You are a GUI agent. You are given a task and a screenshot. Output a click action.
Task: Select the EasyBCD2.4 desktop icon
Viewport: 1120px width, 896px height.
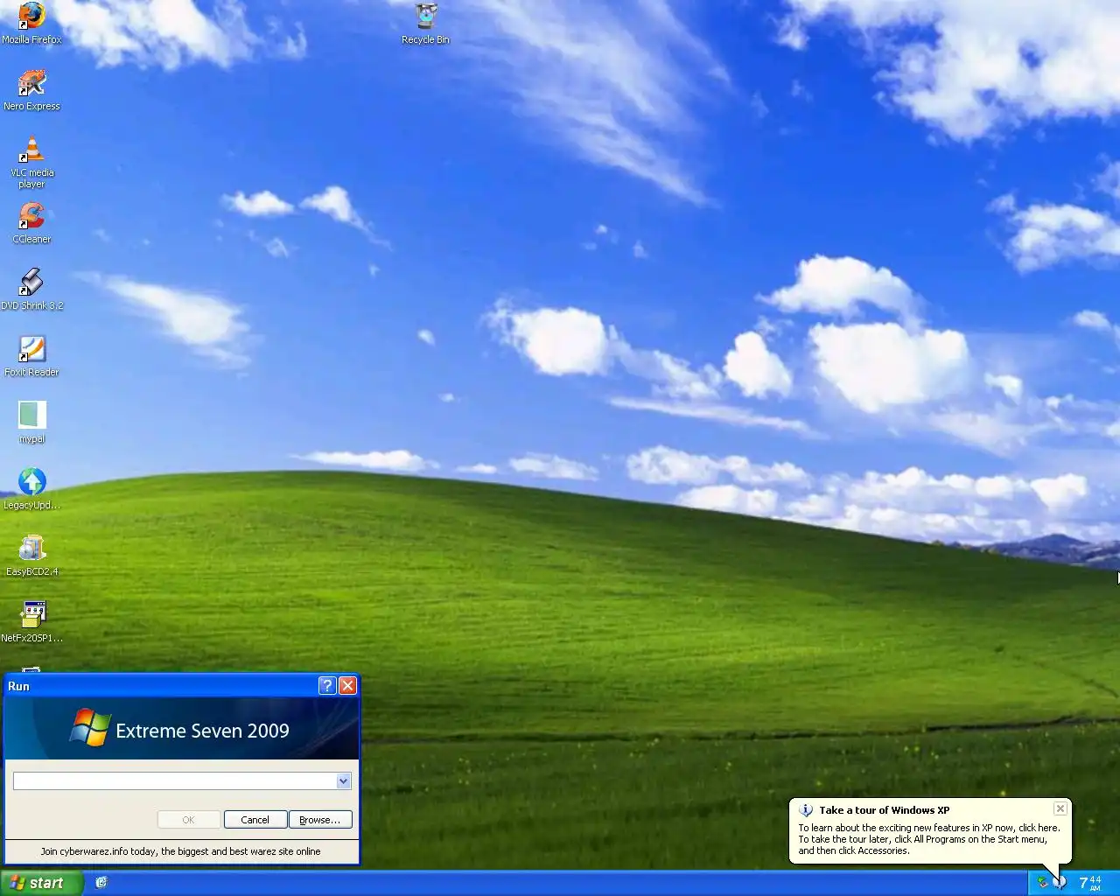[x=31, y=556]
